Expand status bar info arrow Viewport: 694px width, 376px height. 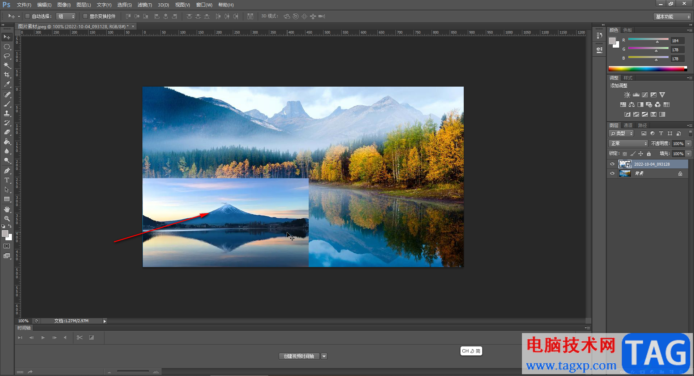(104, 321)
